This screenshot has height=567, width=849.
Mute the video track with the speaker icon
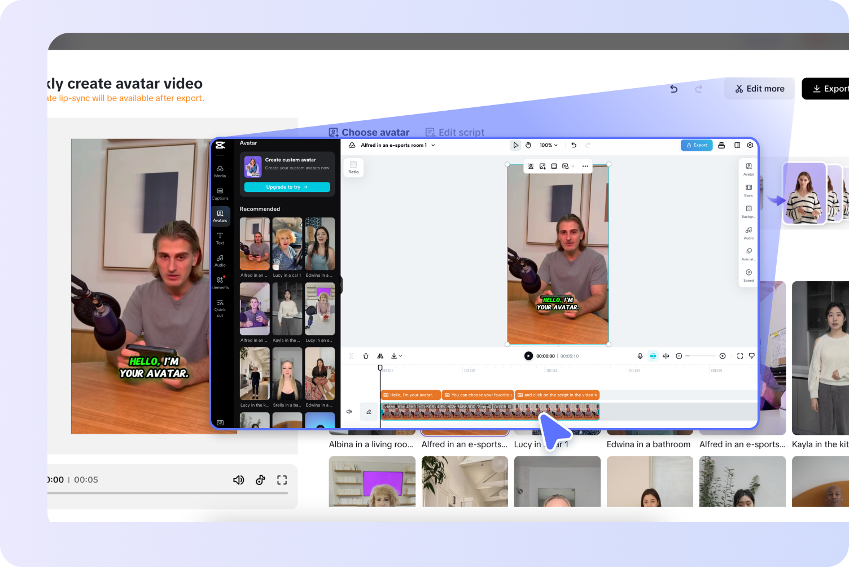pos(349,412)
